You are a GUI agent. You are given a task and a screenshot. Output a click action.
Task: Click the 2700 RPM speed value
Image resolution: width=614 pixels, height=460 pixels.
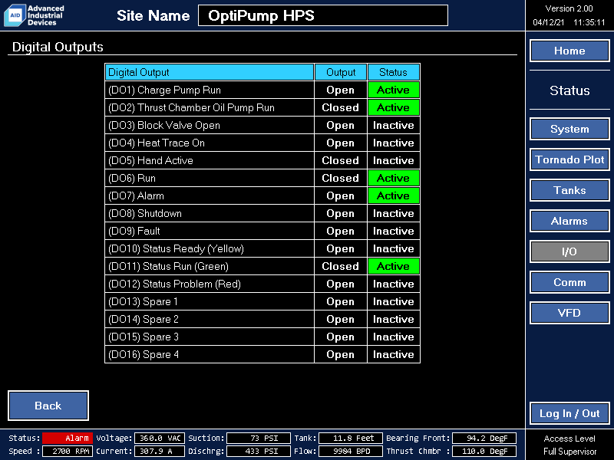coord(68,451)
